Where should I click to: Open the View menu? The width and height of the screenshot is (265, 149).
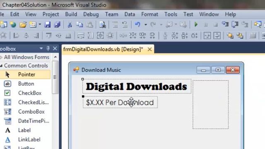(x=31, y=14)
